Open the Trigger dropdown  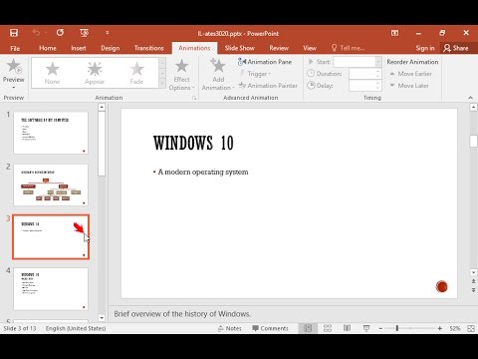(x=256, y=74)
